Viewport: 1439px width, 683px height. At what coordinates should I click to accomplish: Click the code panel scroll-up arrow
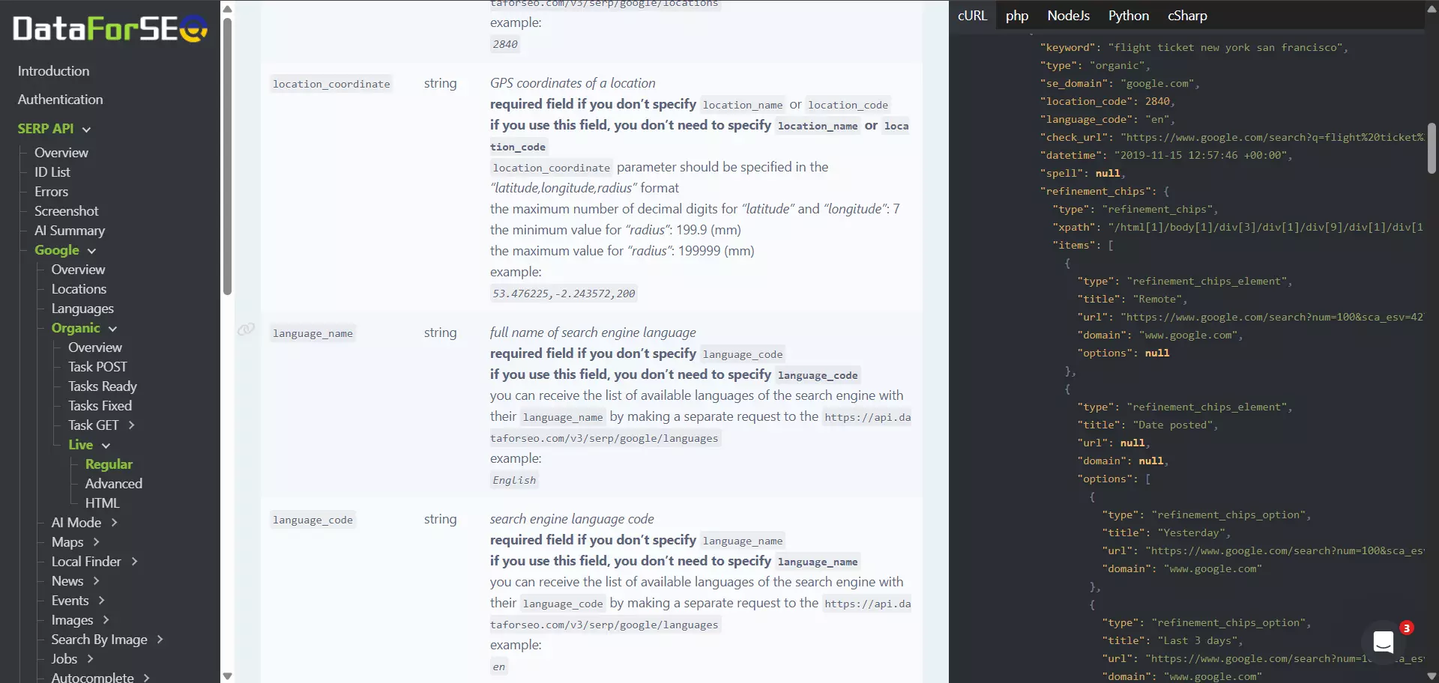1432,7
